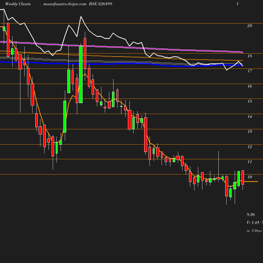Select the price axis label 15
This screenshot has height=263, width=263.
click(x=250, y=101)
